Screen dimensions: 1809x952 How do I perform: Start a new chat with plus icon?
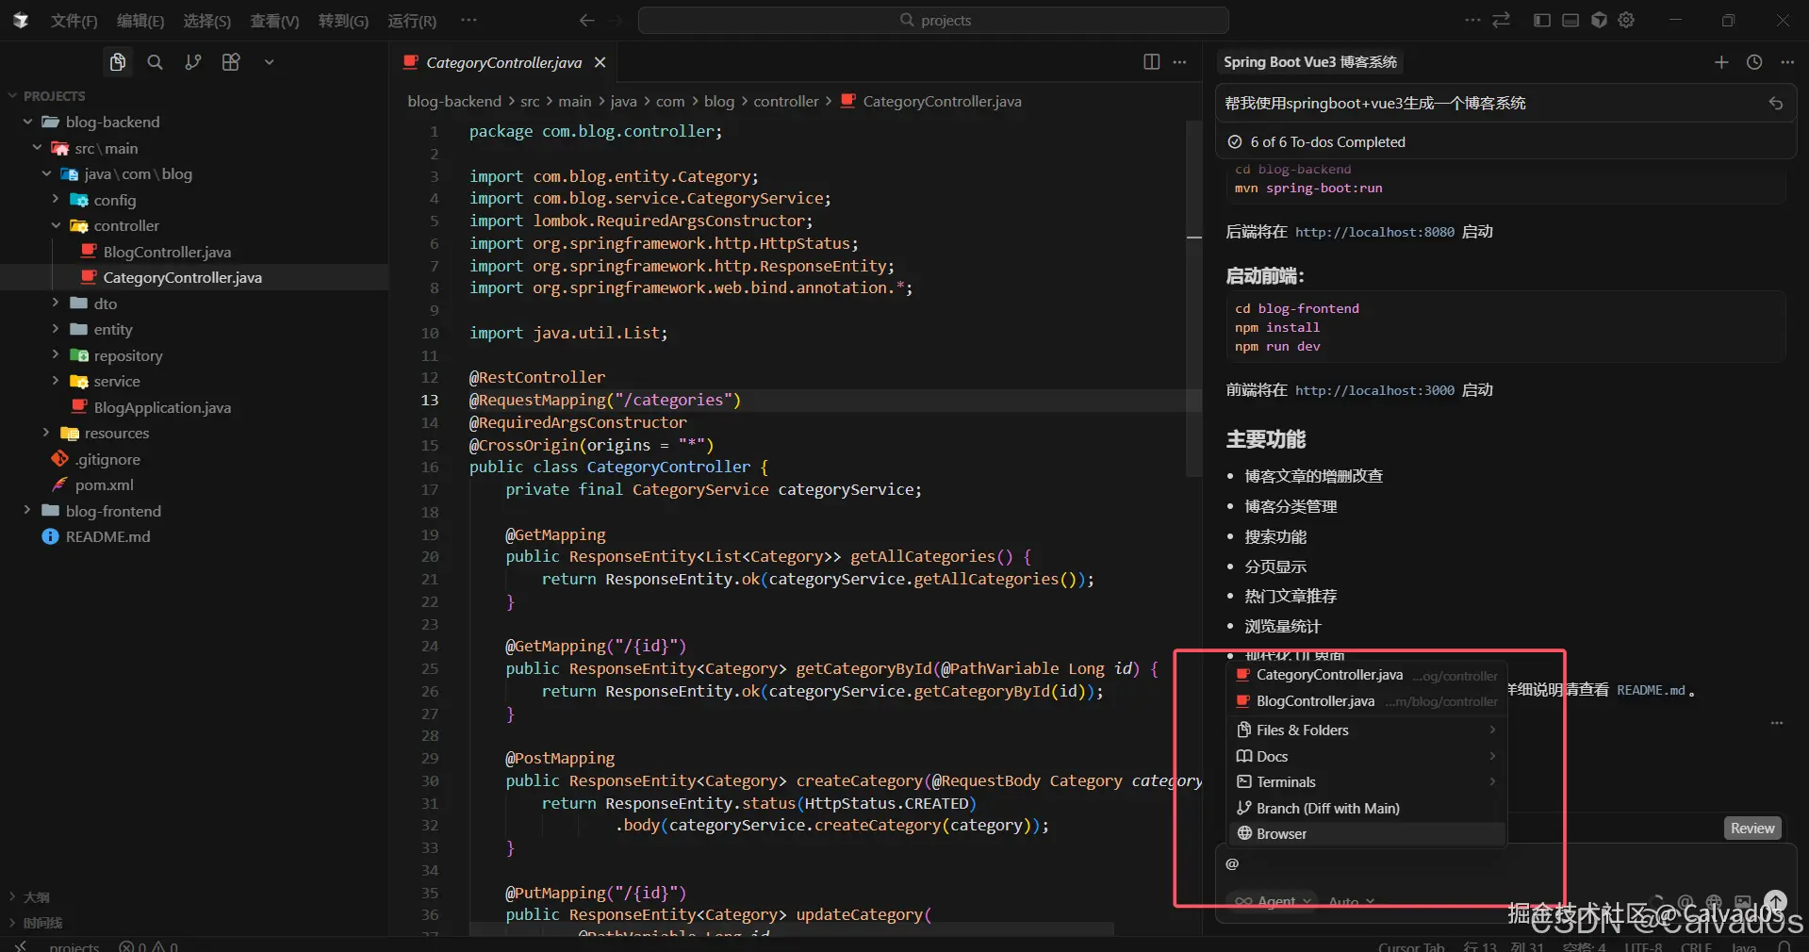point(1720,62)
